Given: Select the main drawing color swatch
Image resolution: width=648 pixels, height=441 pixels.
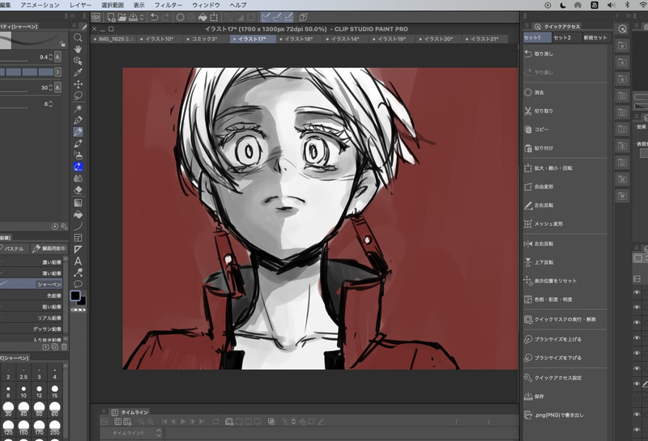Looking at the screenshot, I should click(75, 295).
